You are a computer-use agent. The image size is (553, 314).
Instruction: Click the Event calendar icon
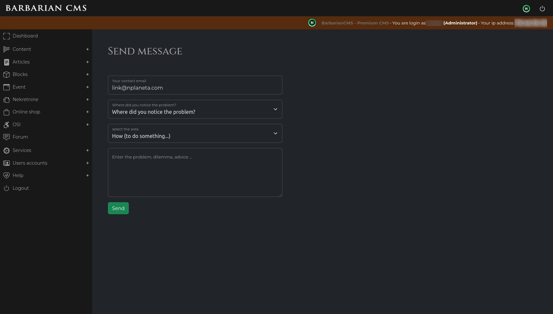(7, 87)
